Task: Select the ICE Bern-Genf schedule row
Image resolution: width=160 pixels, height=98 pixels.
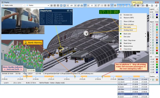Action: pos(133,84)
